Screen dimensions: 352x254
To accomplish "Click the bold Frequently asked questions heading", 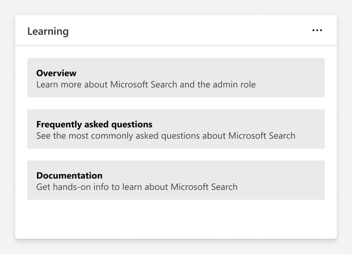I will tap(94, 124).
